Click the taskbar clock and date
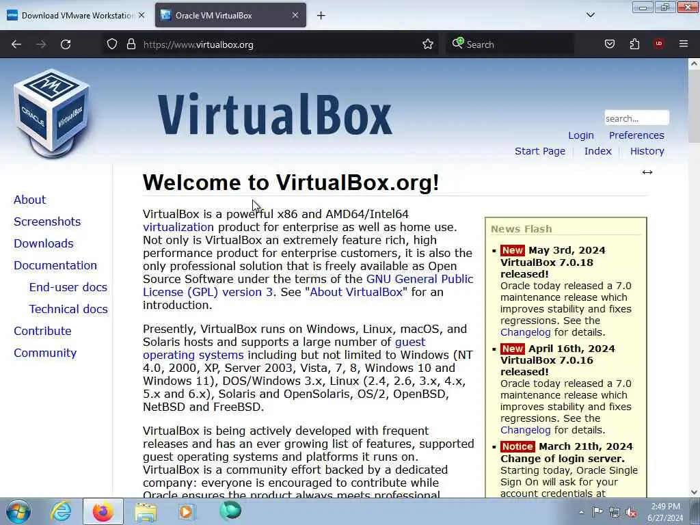 click(x=665, y=512)
